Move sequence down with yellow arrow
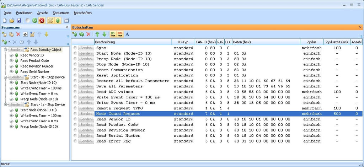The height and width of the screenshot is (167, 364). (47, 34)
